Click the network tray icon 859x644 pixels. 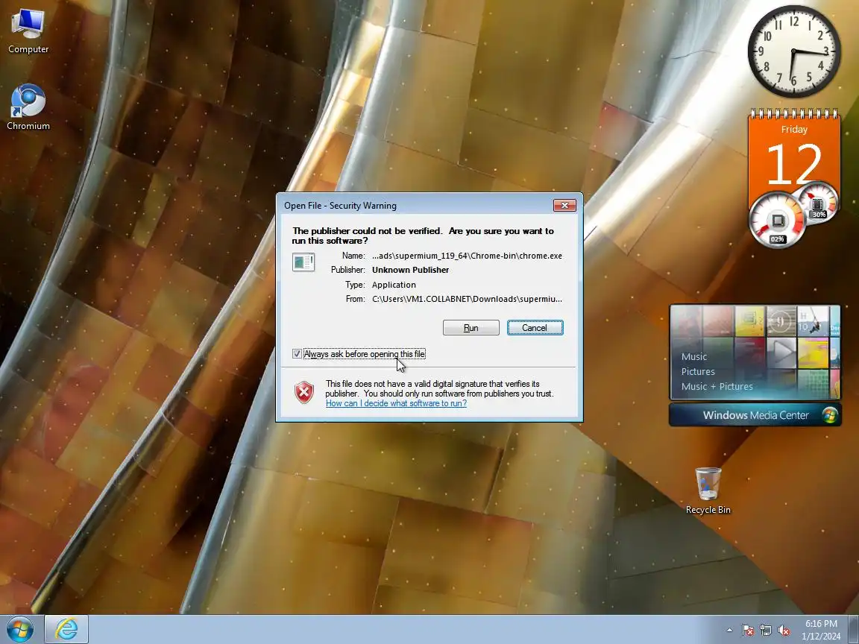[x=765, y=631]
